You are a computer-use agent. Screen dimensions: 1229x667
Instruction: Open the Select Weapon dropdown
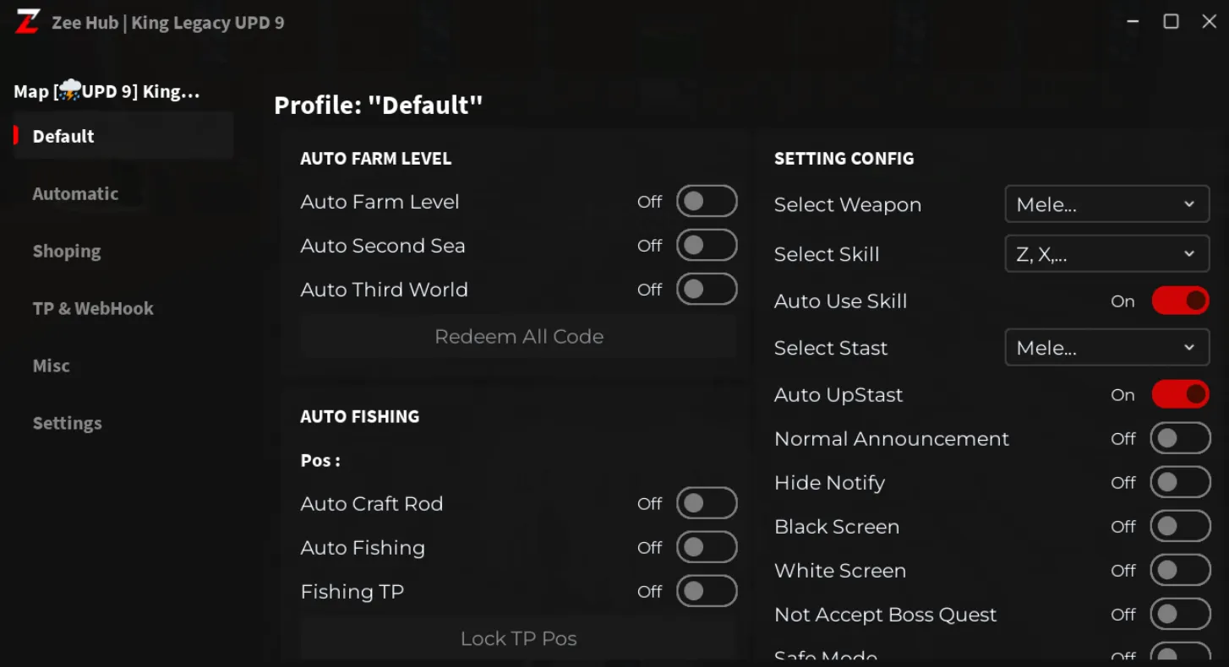click(1106, 204)
